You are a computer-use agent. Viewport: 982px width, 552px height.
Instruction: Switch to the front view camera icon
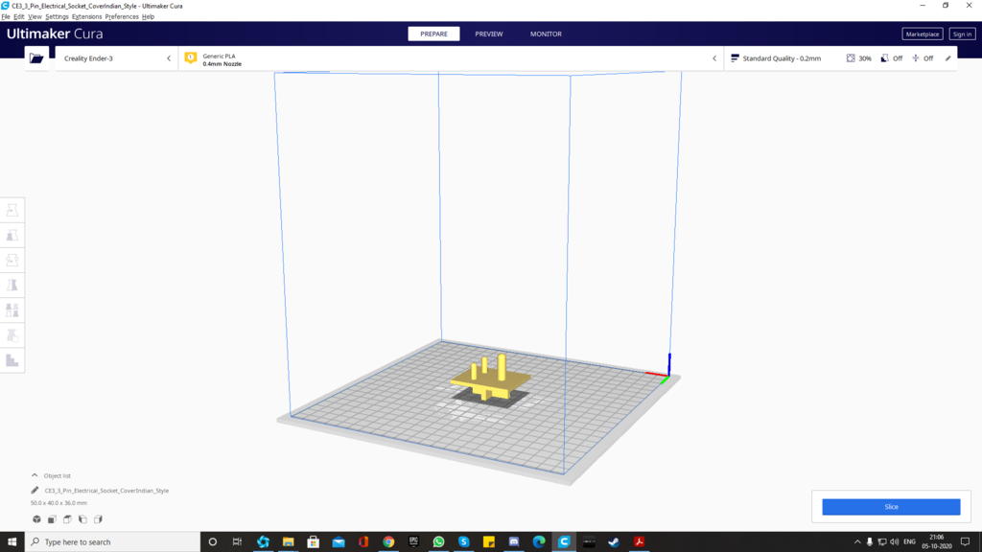pos(52,519)
